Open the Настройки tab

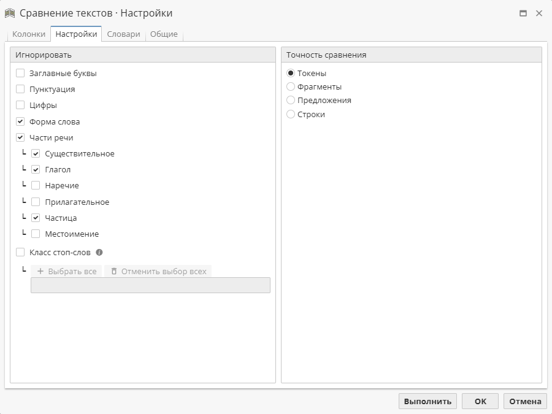tap(76, 34)
